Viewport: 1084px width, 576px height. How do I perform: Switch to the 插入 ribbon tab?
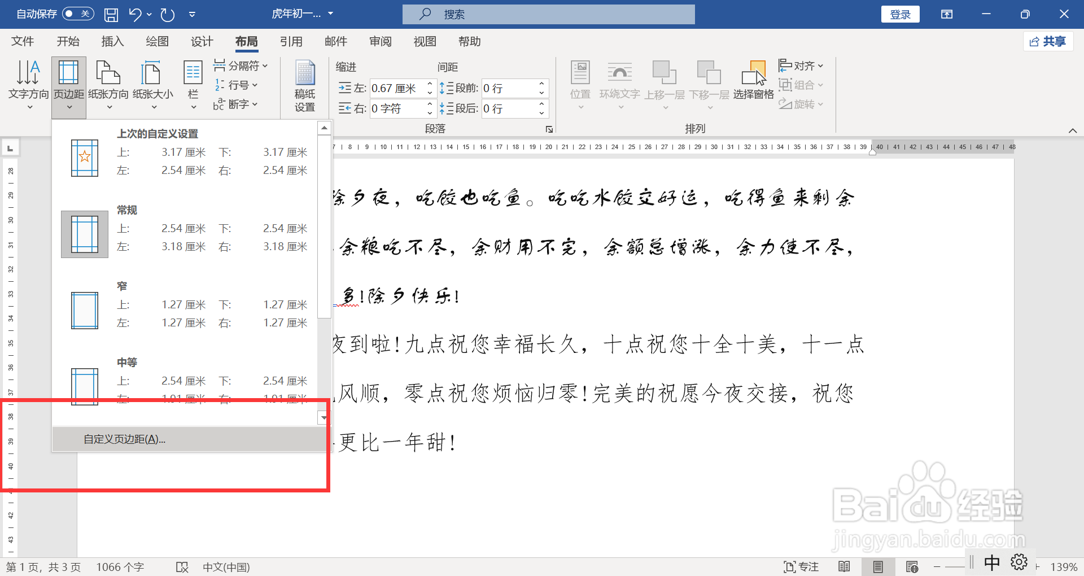(112, 41)
